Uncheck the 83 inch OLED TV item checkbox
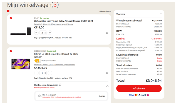Viewport: 176px width, 103px height. [x=11, y=51]
